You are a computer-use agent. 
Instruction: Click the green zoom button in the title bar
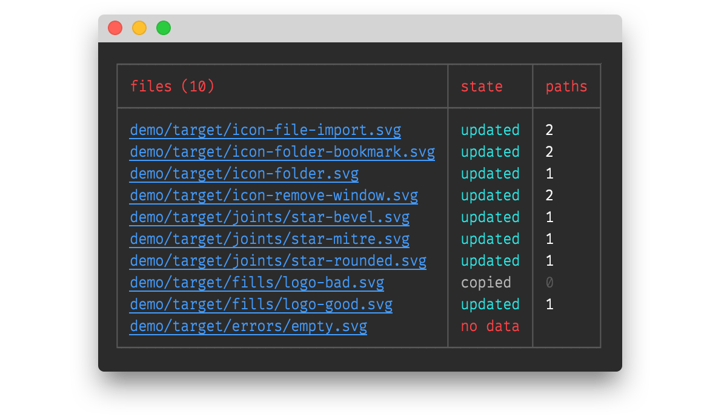click(x=162, y=27)
